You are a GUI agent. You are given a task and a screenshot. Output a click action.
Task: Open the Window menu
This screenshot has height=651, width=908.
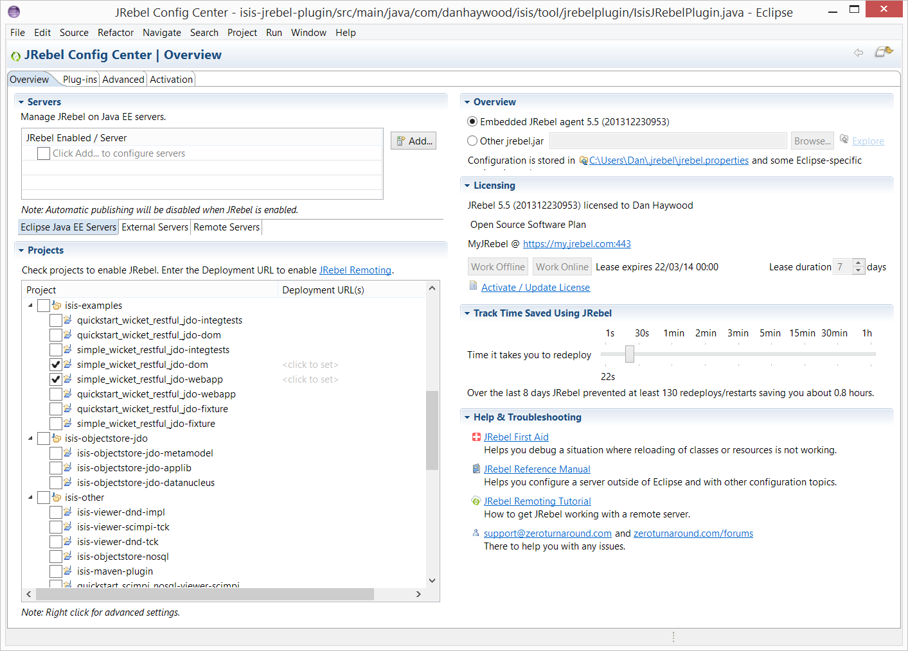[x=308, y=33]
